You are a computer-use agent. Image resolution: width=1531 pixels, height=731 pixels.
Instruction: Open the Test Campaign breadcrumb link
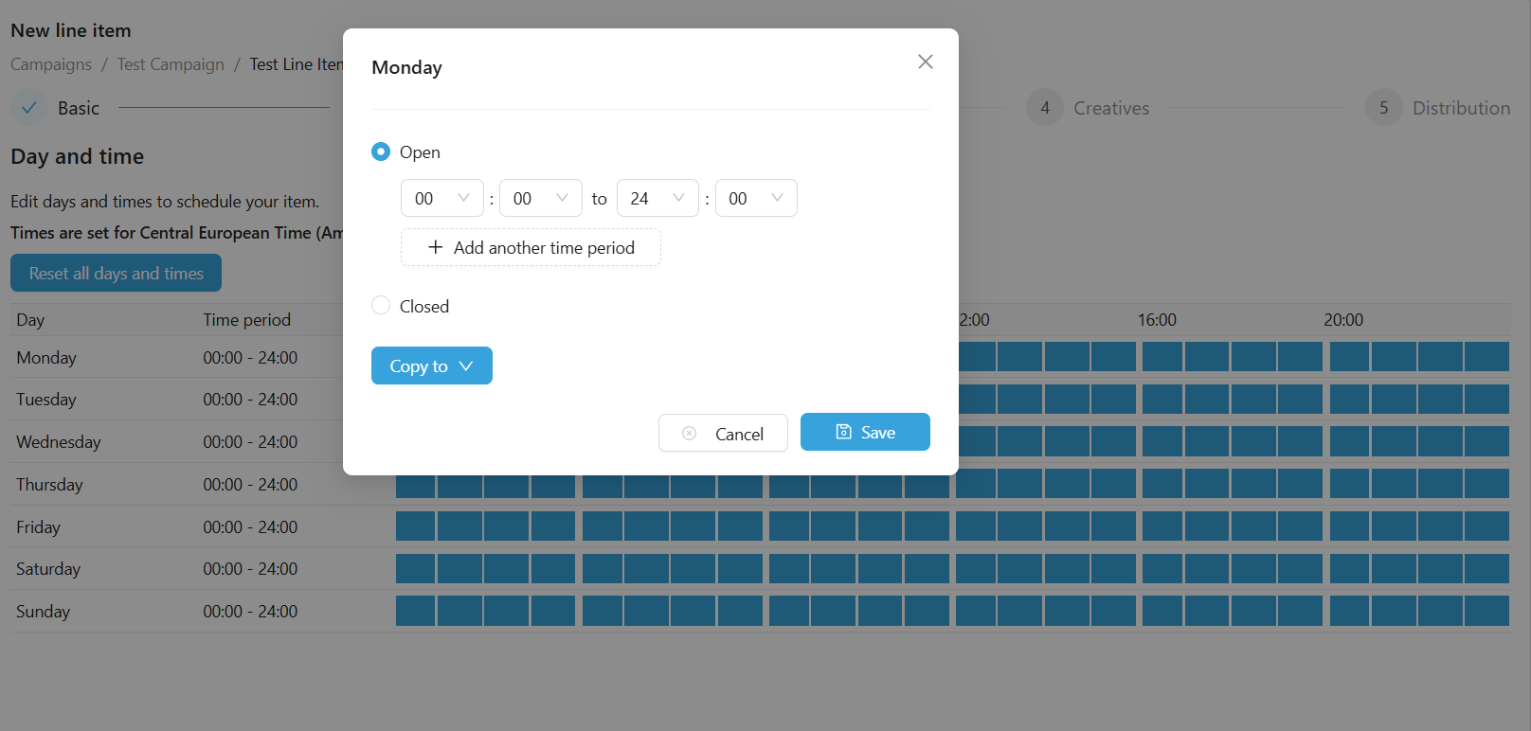(171, 64)
